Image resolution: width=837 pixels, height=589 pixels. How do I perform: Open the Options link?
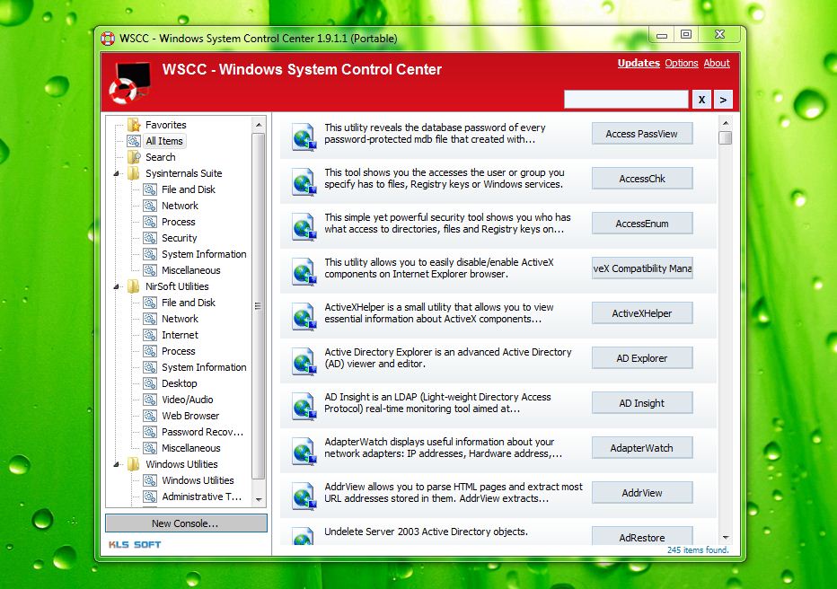pyautogui.click(x=681, y=63)
